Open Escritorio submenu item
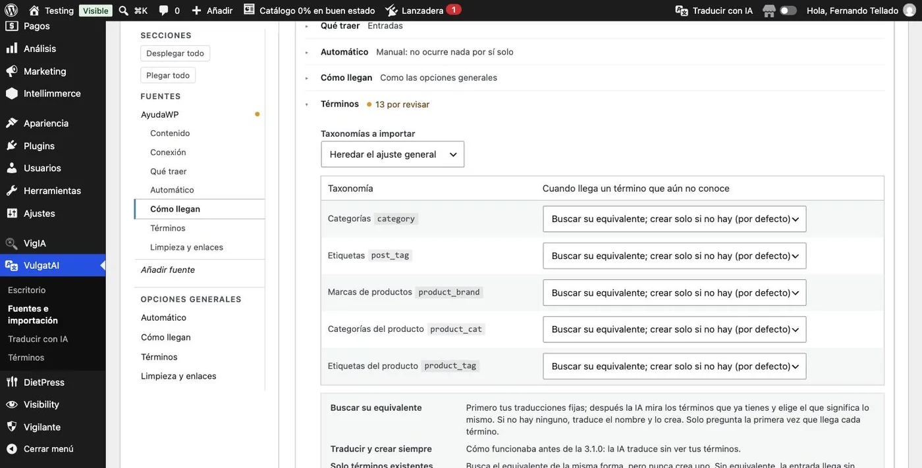922x468 pixels. [x=27, y=290]
